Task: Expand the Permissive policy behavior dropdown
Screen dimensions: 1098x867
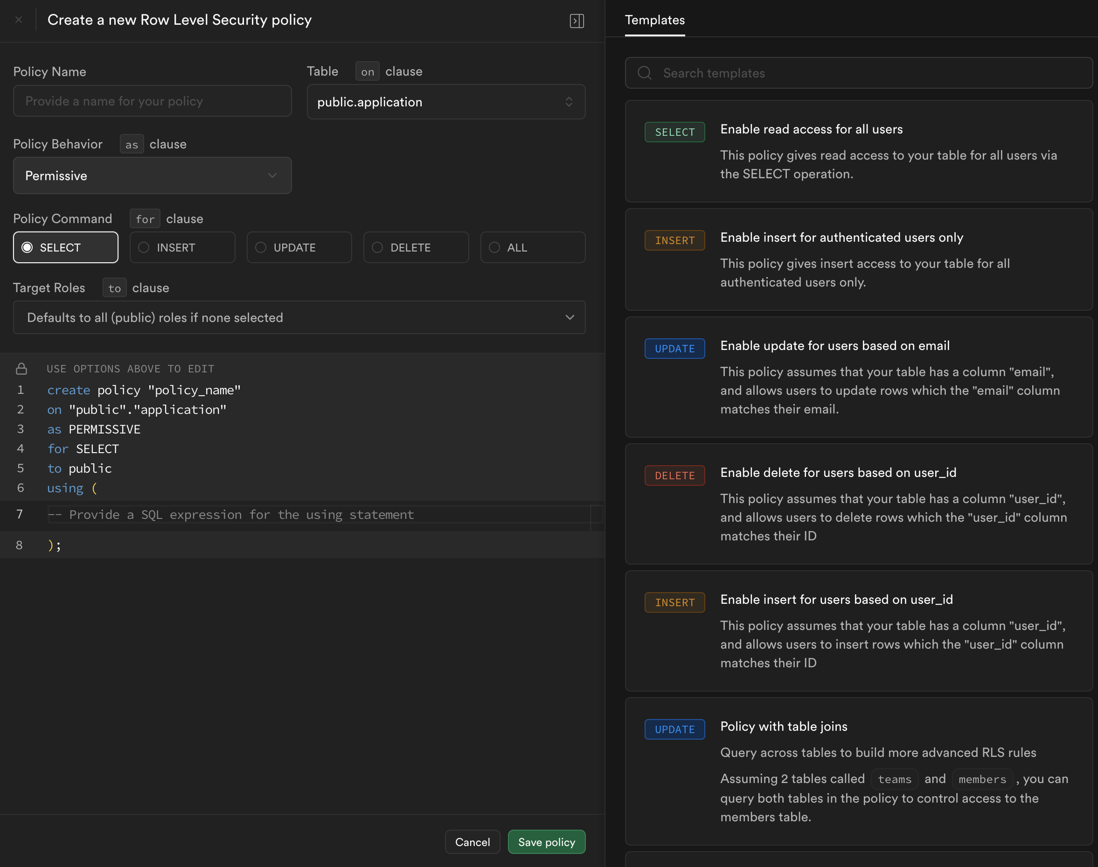Action: click(x=152, y=175)
